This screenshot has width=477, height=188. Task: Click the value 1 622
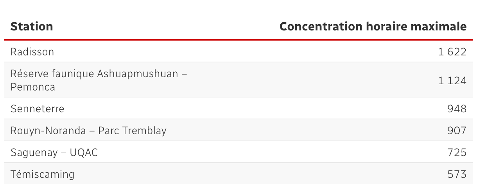452,52
